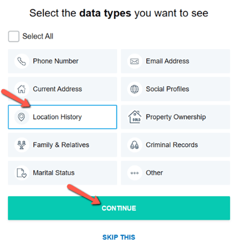Click the phone handset icon
This screenshot has height=242, width=232.
(22, 61)
